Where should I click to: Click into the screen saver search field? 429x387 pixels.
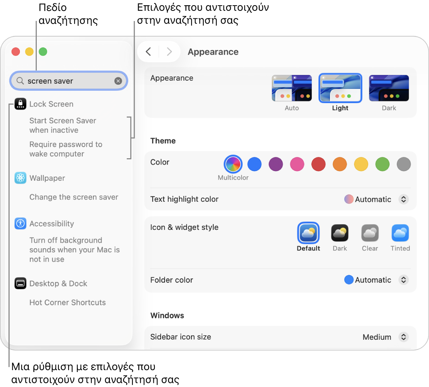(69, 81)
